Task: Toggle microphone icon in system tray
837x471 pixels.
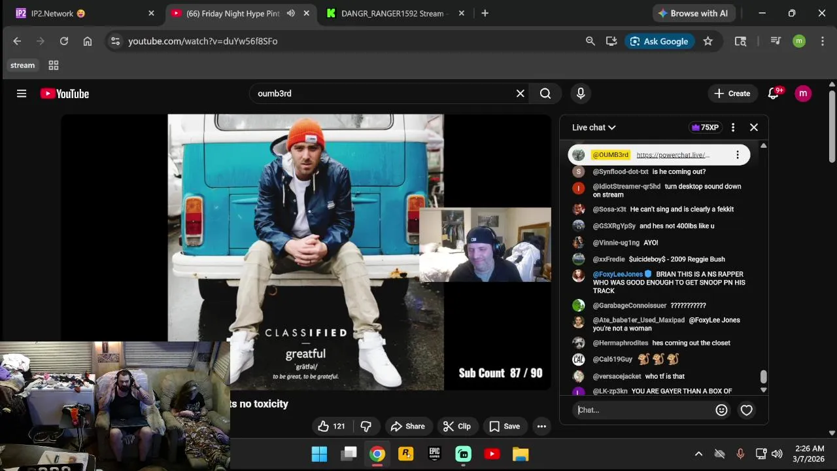Action: tap(740, 454)
